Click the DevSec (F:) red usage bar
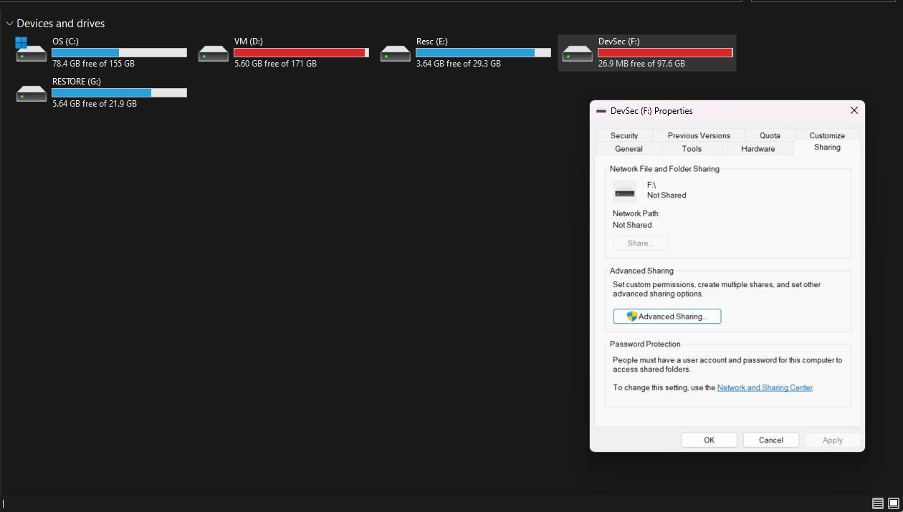 pos(665,53)
